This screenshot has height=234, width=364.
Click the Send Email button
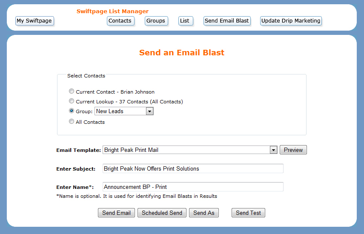[x=116, y=213]
